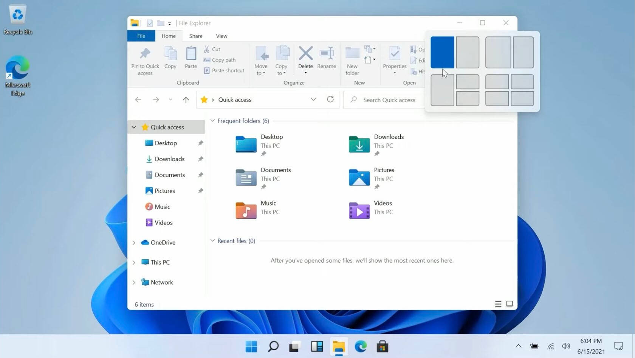635x358 pixels.
Task: Unpin Desktop from Quick access
Action: coord(200,143)
